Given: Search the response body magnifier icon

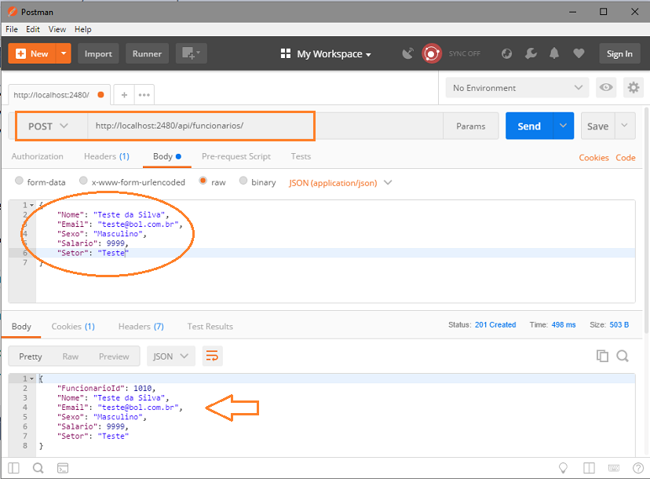Looking at the screenshot, I should point(623,356).
